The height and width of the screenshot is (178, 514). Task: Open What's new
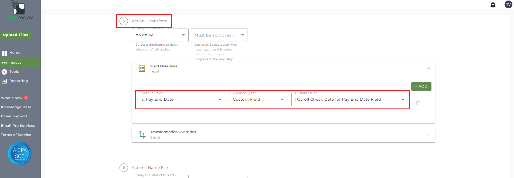12,98
